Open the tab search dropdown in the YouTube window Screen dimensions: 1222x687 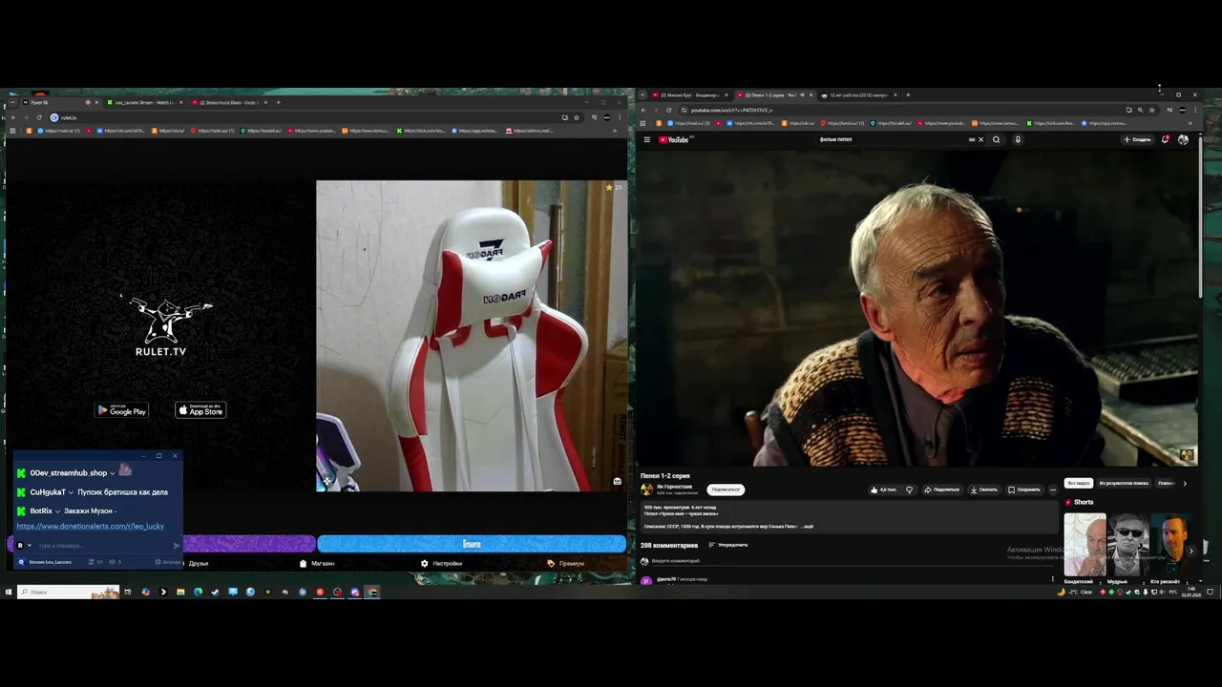click(x=643, y=94)
